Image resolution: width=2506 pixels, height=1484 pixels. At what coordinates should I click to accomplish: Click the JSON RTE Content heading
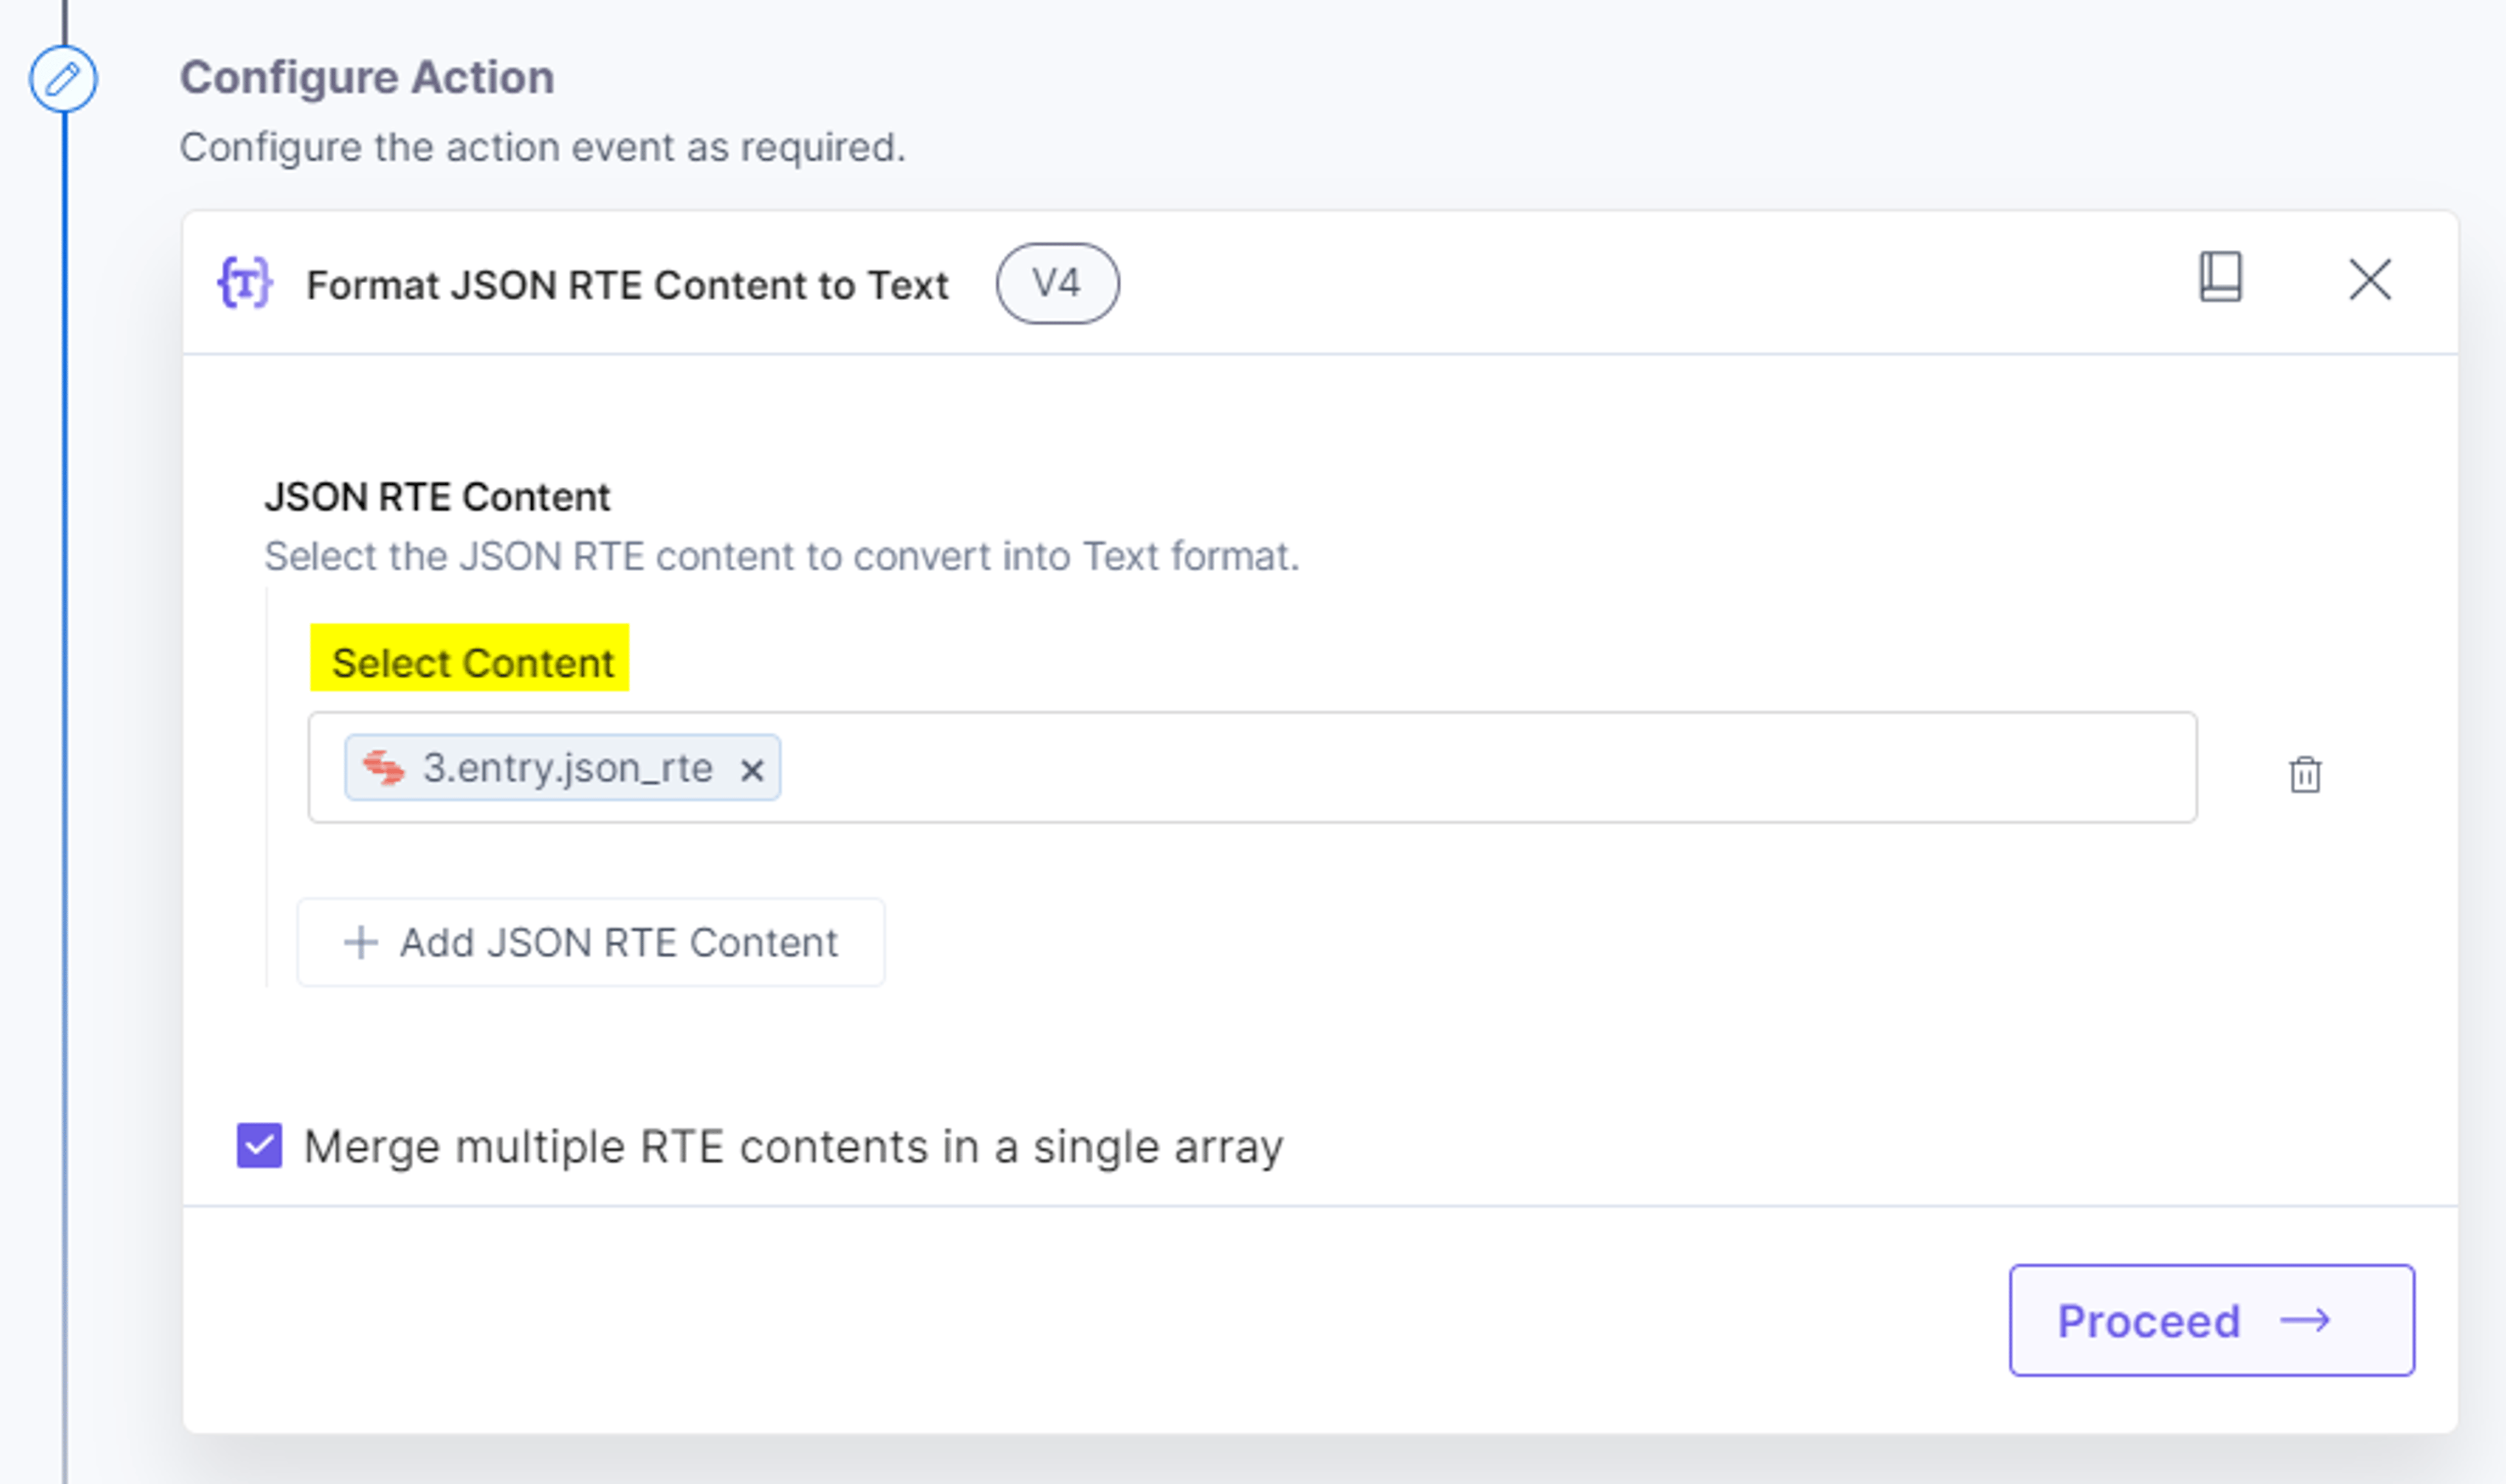tap(437, 497)
